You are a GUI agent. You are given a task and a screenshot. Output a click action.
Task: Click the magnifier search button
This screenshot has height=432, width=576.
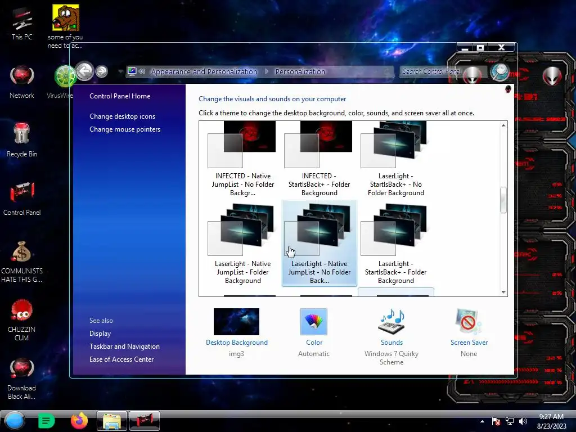pos(499,72)
